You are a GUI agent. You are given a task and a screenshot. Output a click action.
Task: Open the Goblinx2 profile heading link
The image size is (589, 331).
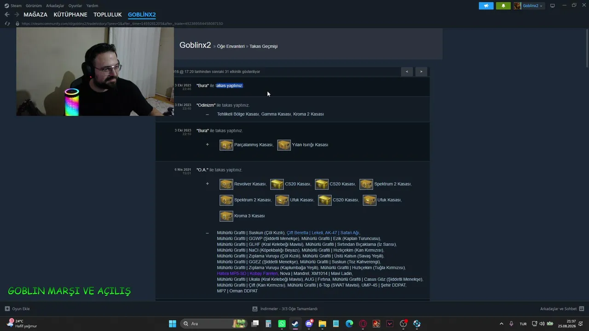click(x=195, y=45)
